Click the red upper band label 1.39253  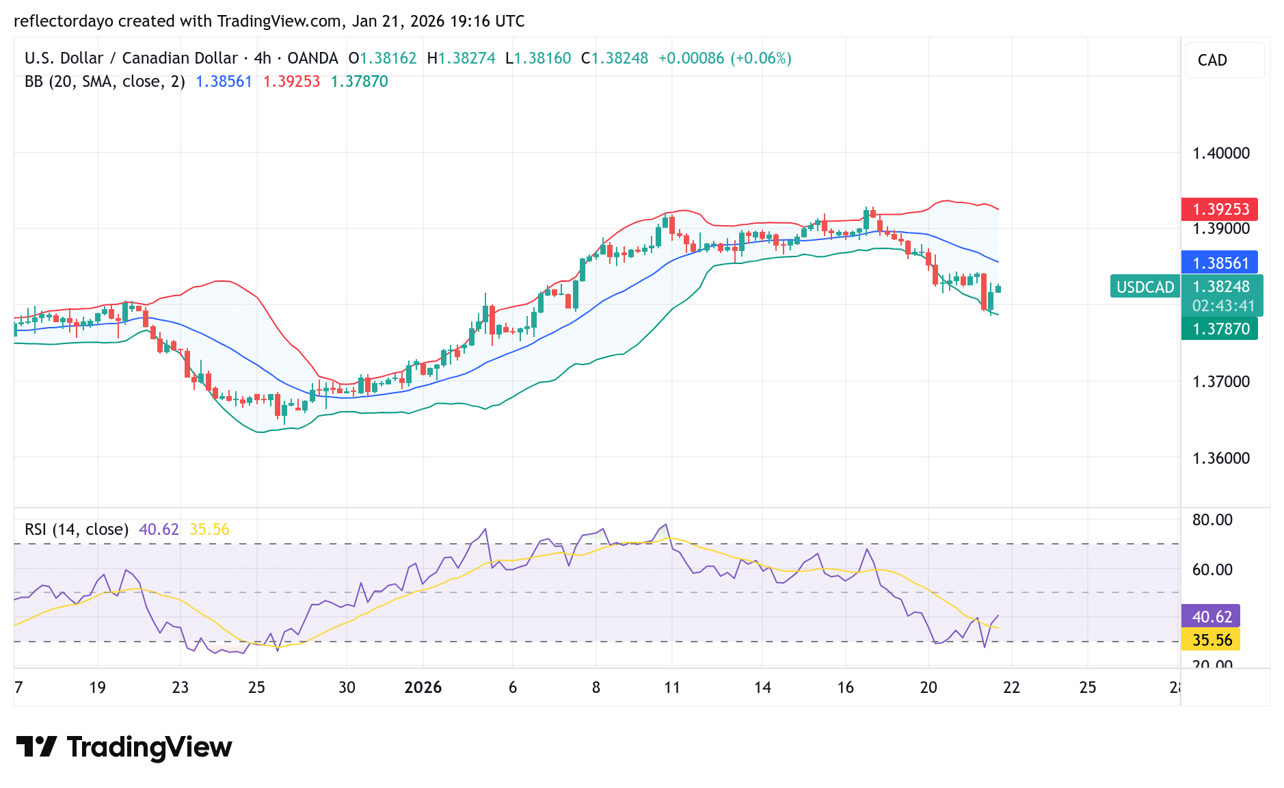pyautogui.click(x=1220, y=210)
